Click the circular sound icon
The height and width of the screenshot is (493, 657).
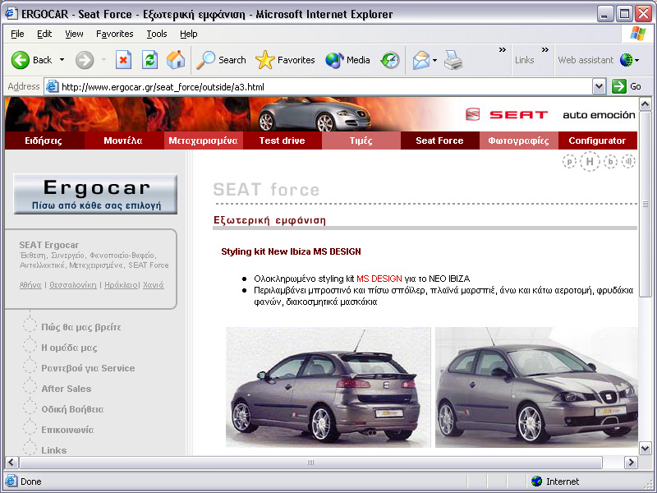[x=628, y=161]
